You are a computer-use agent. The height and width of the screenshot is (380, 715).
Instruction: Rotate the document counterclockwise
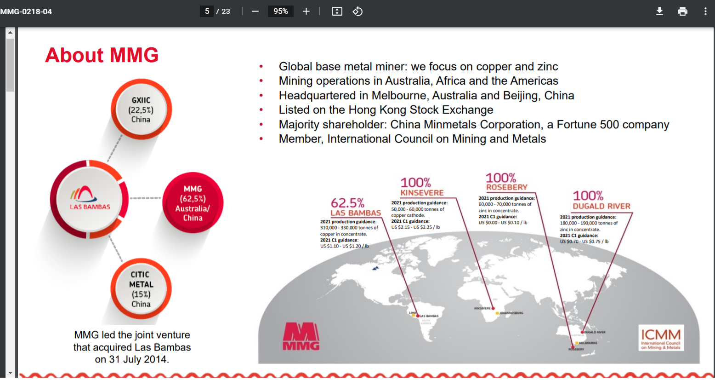[357, 12]
